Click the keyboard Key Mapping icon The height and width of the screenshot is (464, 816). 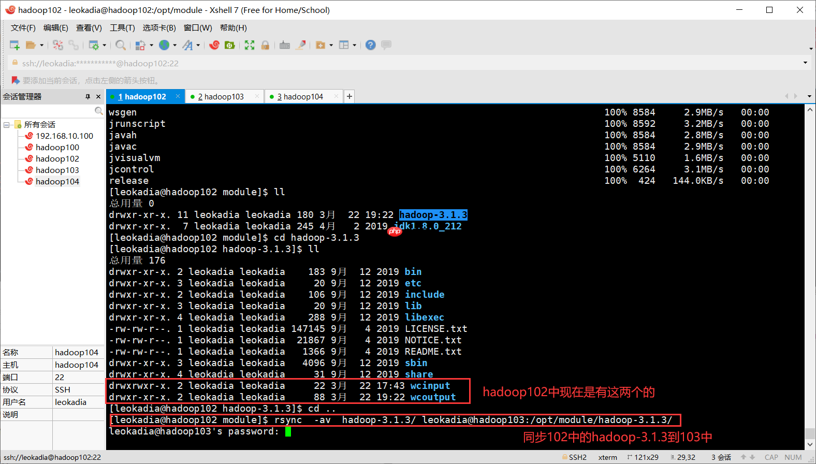(285, 45)
